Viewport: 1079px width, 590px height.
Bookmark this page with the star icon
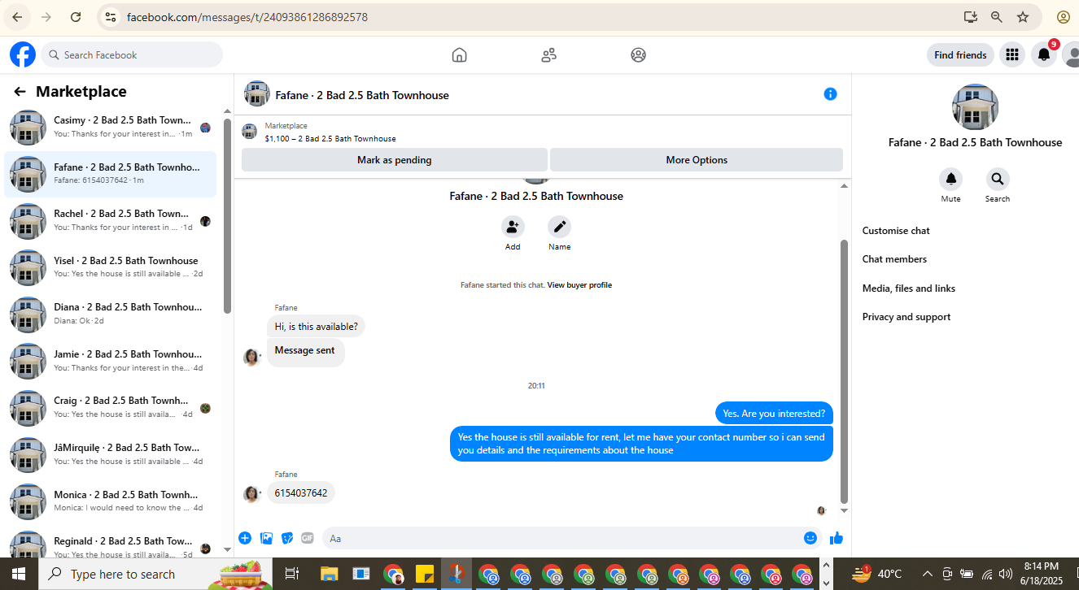[x=1023, y=16]
